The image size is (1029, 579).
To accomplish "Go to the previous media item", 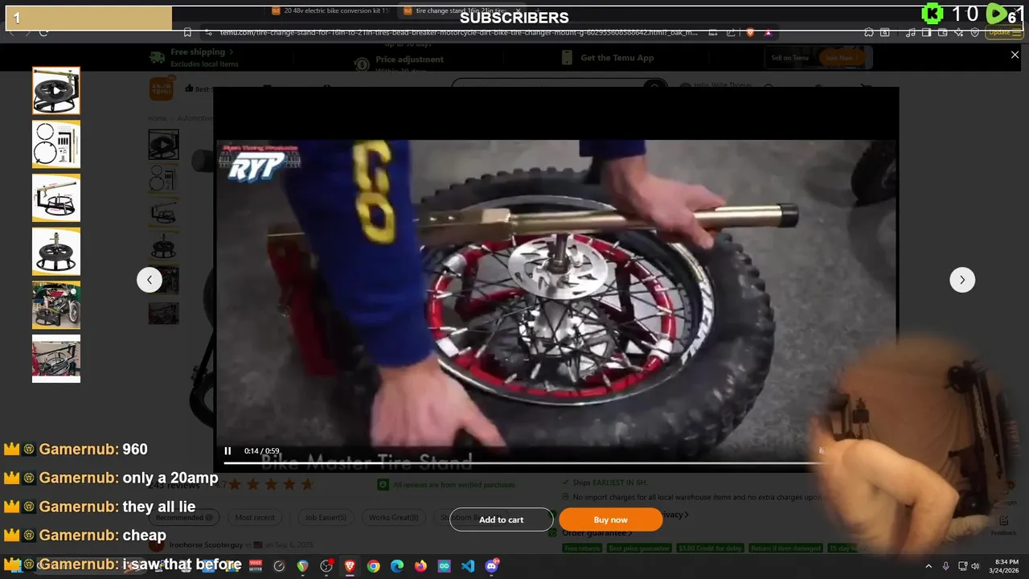I will tap(149, 280).
